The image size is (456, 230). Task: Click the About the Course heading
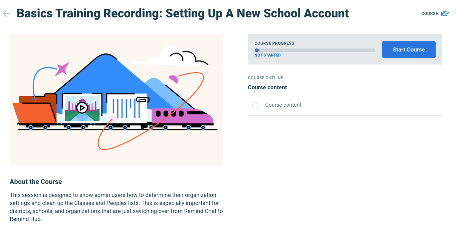(x=36, y=182)
